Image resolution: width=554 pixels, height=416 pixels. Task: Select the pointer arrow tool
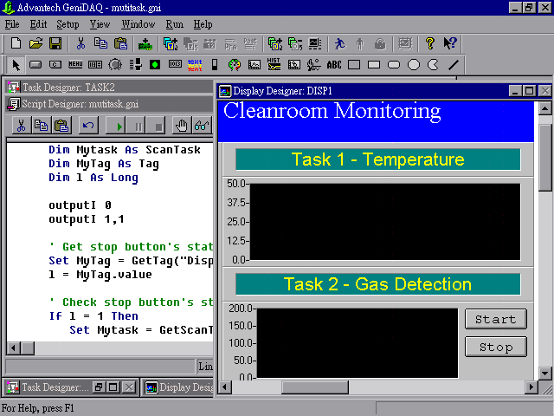point(16,64)
